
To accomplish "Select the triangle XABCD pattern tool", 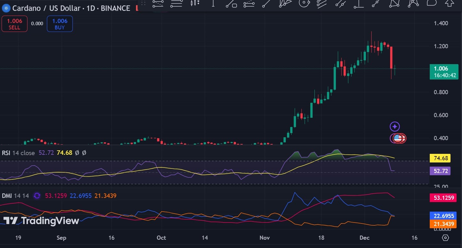I will coord(395,4).
